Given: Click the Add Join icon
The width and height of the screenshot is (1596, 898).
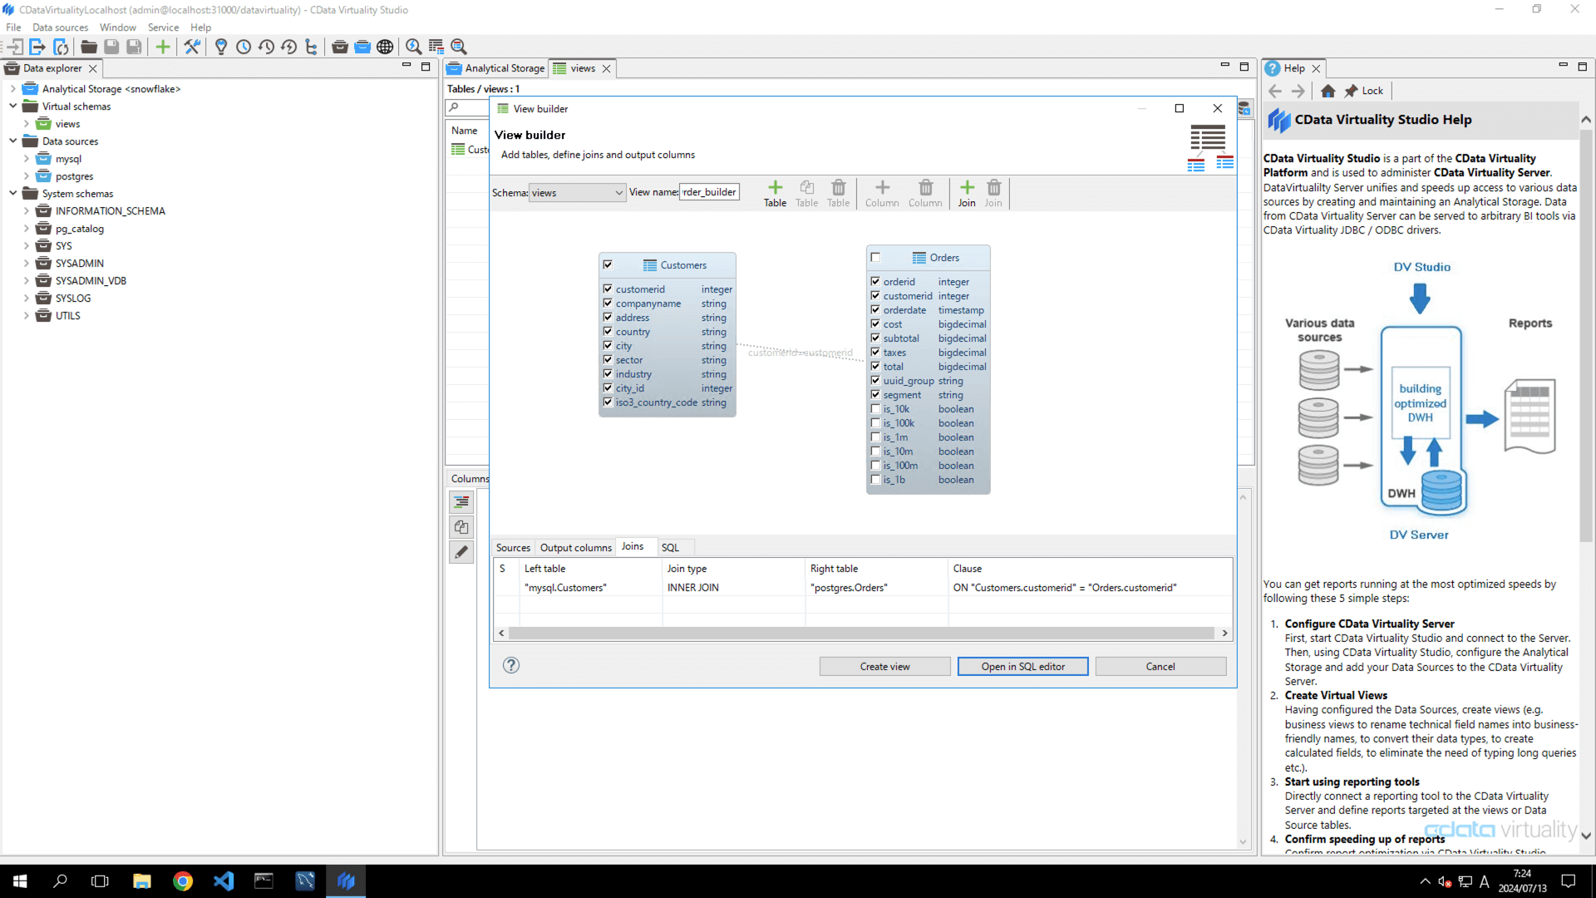Looking at the screenshot, I should [966, 193].
